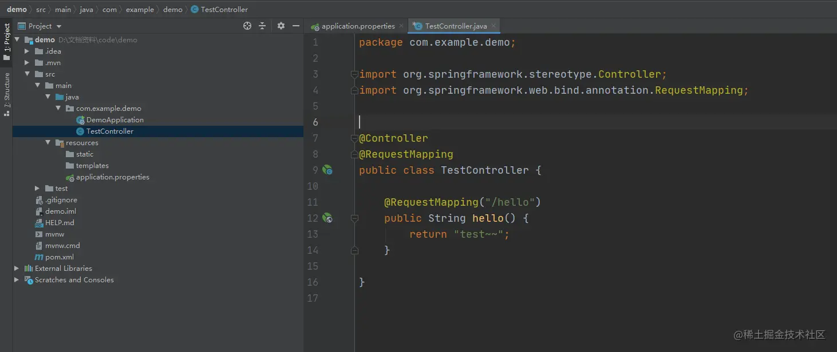Viewport: 837px width, 352px height.
Task: Fold annotations at @Controller line 7
Action: pos(354,138)
